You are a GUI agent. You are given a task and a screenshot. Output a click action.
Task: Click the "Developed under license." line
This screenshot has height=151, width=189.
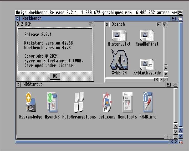pyautogui.click(x=49, y=66)
